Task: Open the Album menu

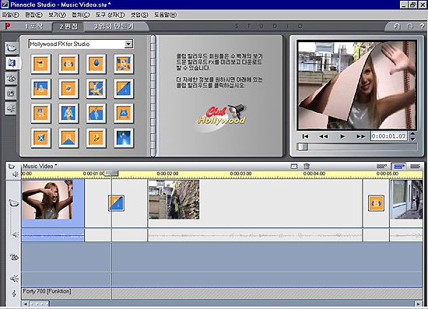Action: 81,15
